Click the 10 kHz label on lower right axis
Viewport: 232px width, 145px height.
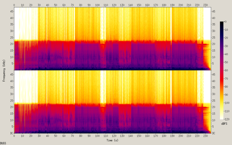pos(214,120)
